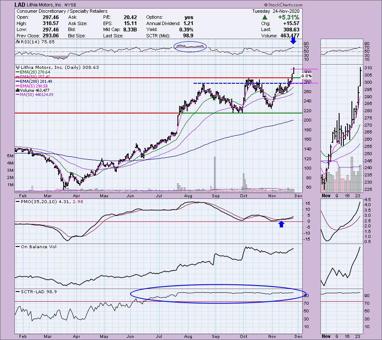
Task: Click the 'SCTR (Mid):' label in quote header
Action: pyautogui.click(x=159, y=36)
